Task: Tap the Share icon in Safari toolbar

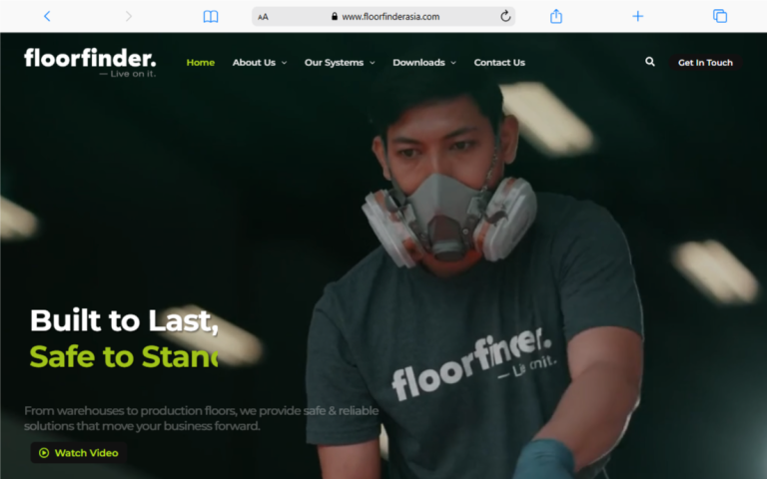Action: point(556,16)
